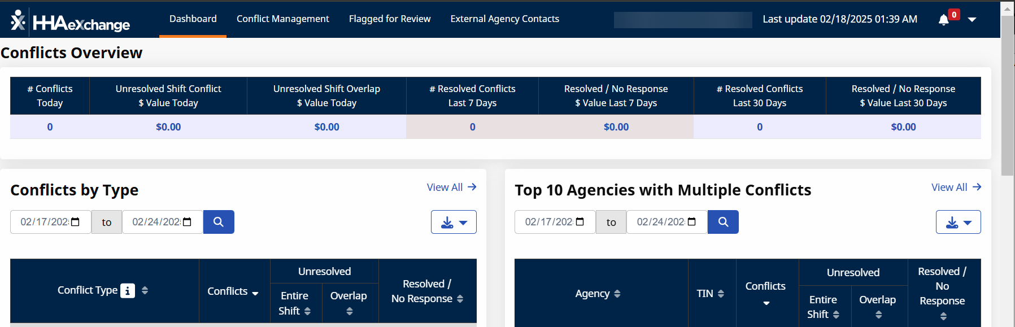This screenshot has height=327, width=1015.
Task: Open calendar picker for Top 10 Agencies end date
Action: [x=692, y=222]
